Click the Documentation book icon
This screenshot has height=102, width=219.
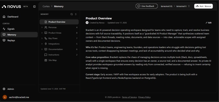(x=46, y=49)
